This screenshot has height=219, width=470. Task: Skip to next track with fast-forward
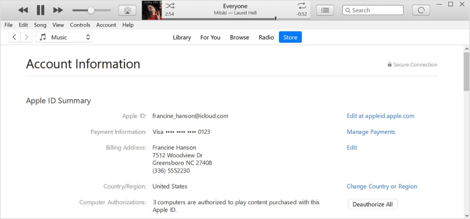58,10
